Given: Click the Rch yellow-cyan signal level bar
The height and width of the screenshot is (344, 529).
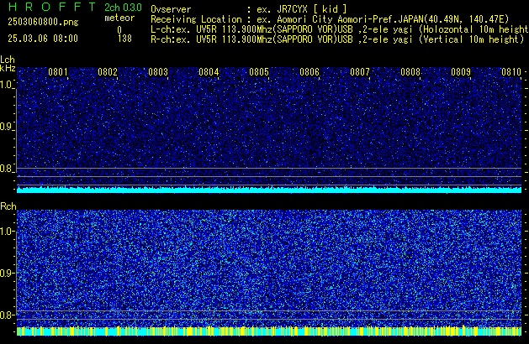Looking at the screenshot, I should (x=269, y=331).
